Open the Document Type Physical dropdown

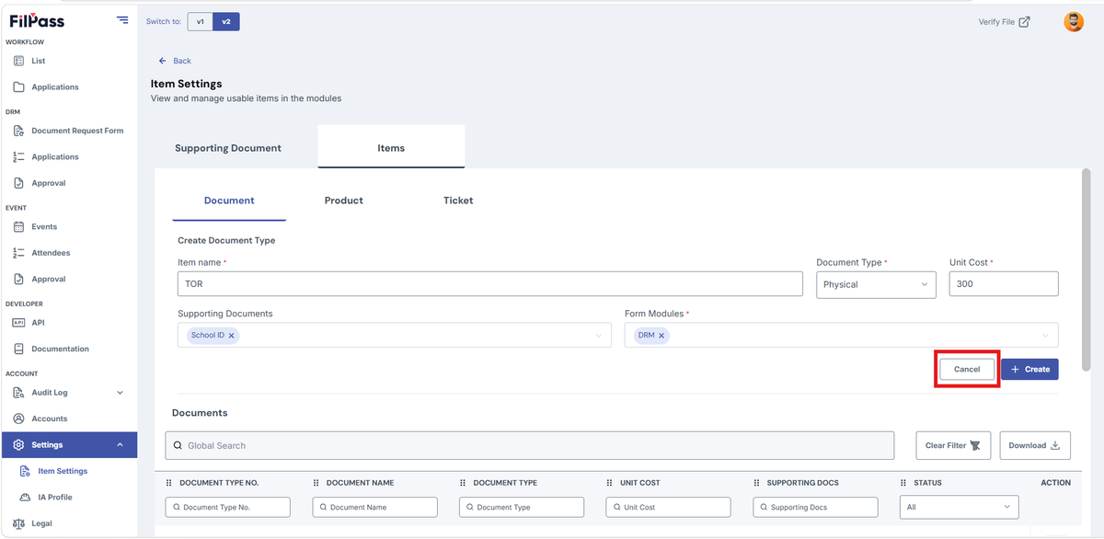[x=876, y=284]
